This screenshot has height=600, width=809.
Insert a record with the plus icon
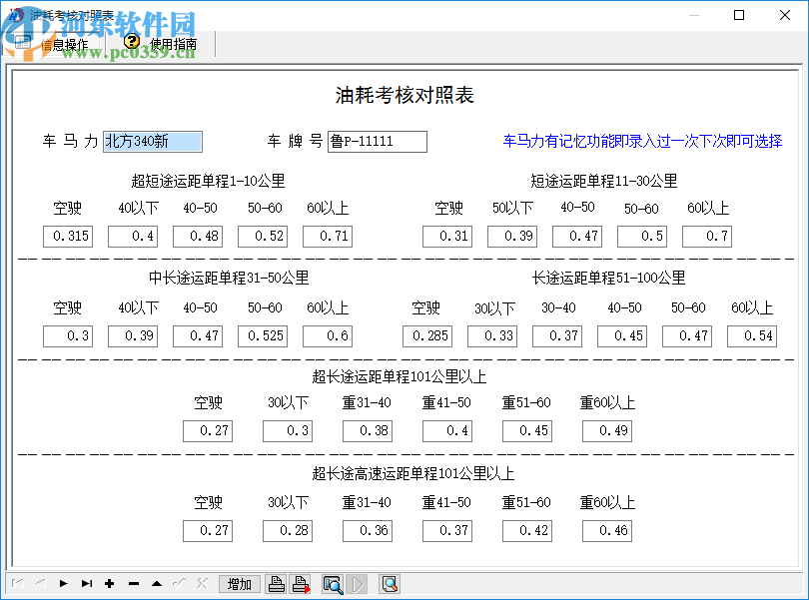(x=110, y=584)
